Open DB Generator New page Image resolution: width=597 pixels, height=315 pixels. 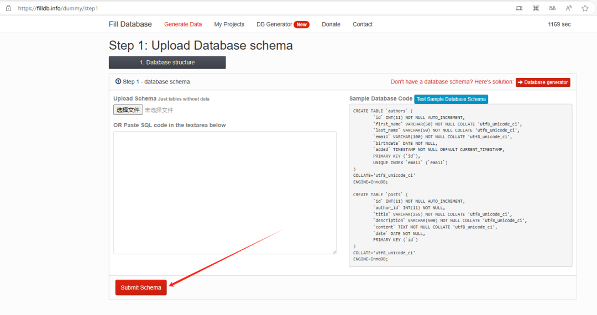point(283,24)
